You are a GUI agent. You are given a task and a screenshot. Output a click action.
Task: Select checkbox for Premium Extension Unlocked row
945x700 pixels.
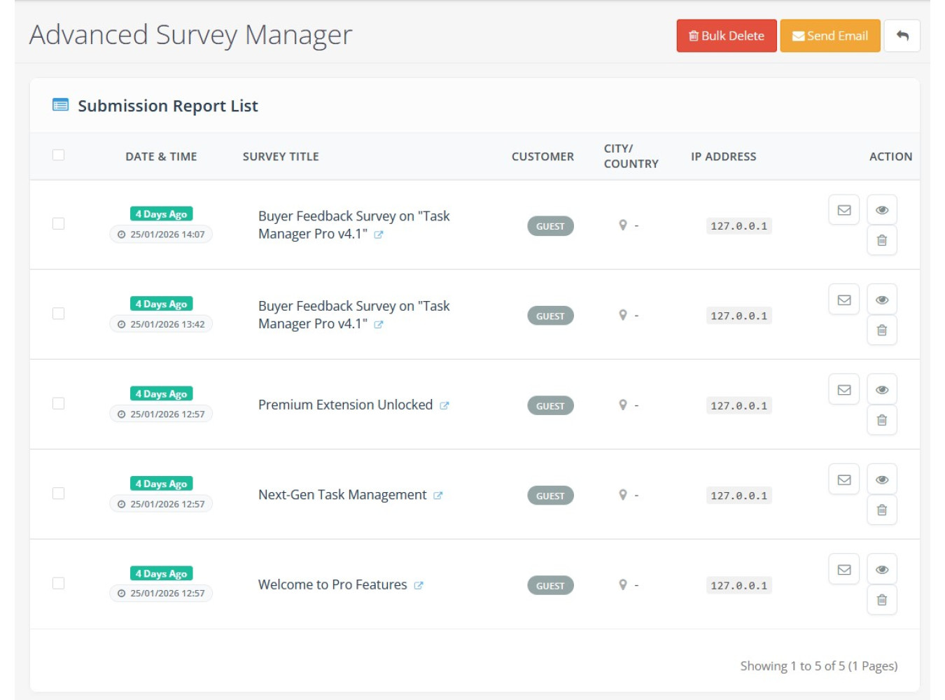coord(59,404)
